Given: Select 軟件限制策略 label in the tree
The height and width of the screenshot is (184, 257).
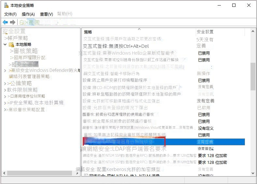Looking at the screenshot, I should point(22,90).
